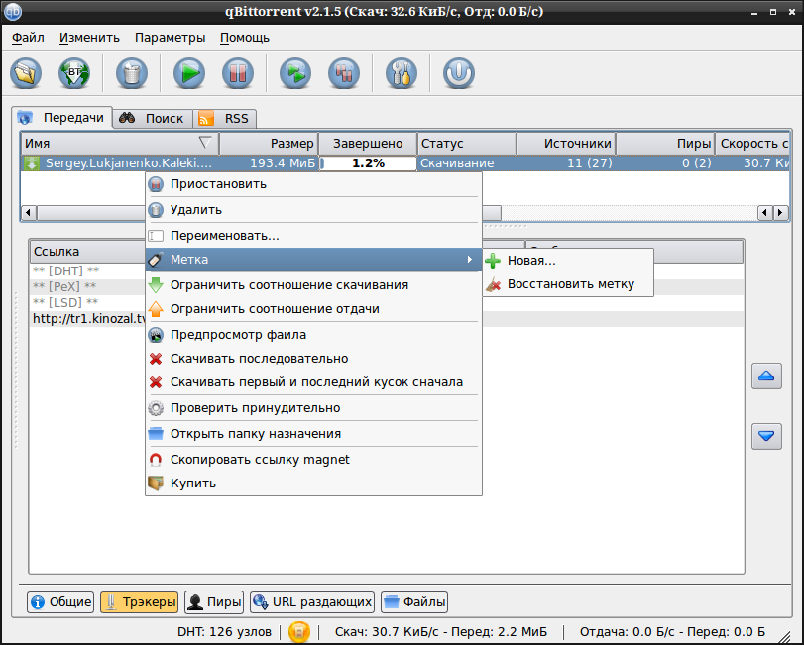Click the start all torrents icon
The height and width of the screenshot is (645, 804).
295,73
